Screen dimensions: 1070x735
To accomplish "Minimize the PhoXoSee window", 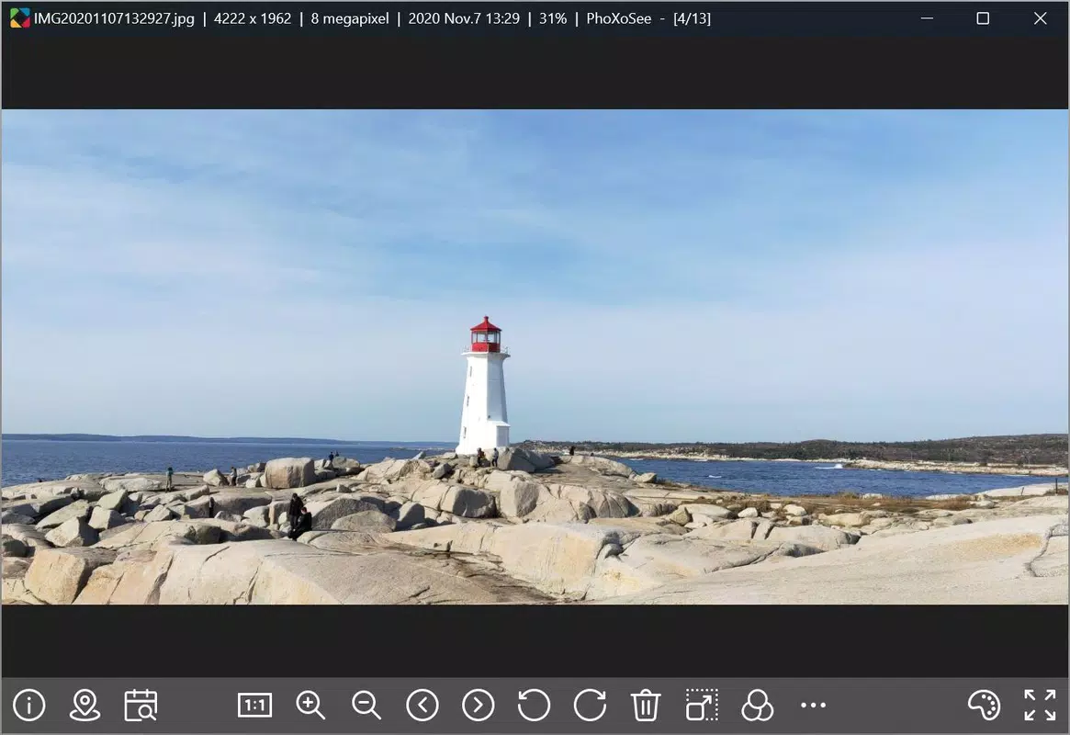I will 927,18.
